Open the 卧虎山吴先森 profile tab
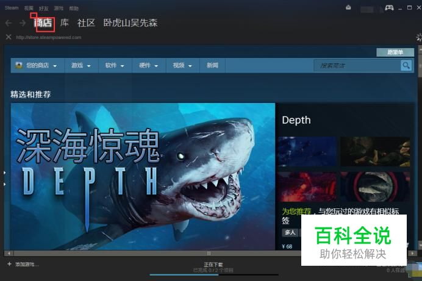This screenshot has height=281, width=422. pyautogui.click(x=131, y=23)
